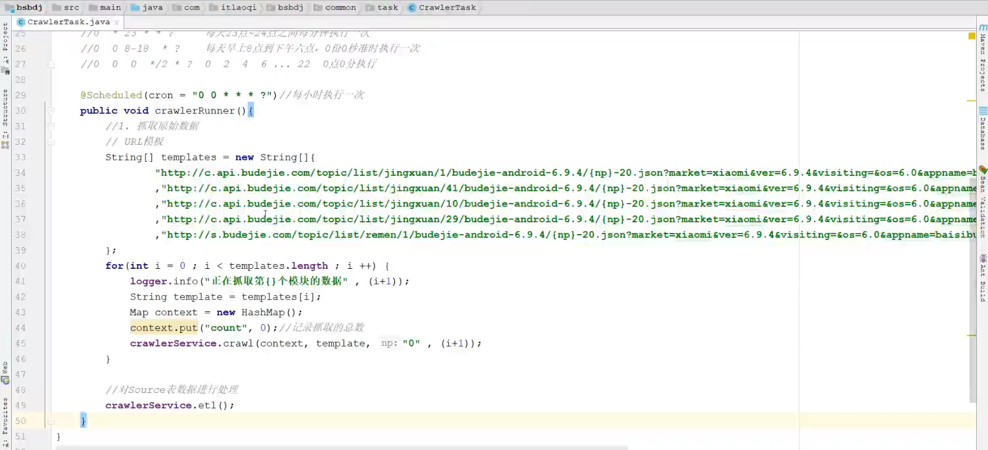Click the cron string "0 0 * * * ?"
The height and width of the screenshot is (450, 988).
click(231, 95)
